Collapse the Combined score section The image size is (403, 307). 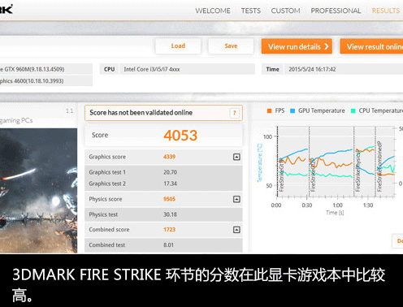coord(236,230)
